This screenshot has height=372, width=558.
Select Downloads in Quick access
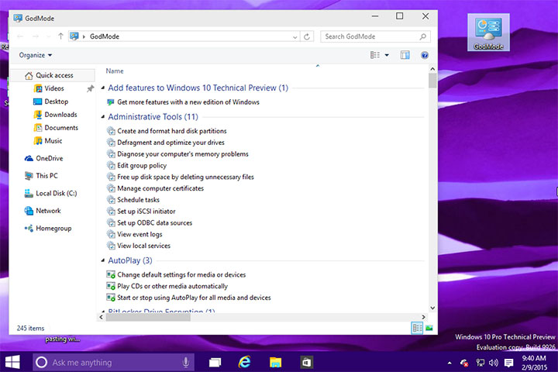(x=60, y=115)
